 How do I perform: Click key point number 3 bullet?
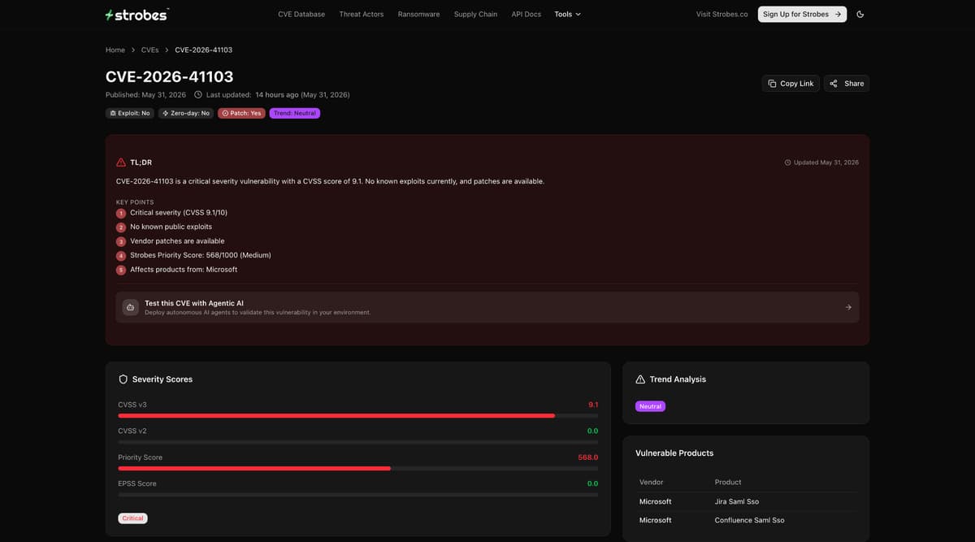click(x=121, y=241)
